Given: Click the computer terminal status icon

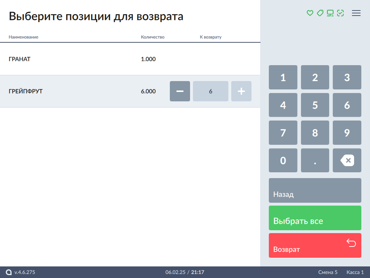Looking at the screenshot, I should click(x=330, y=13).
